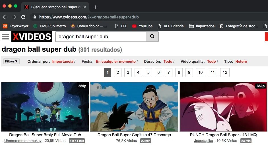Jump to results page 12
The height and width of the screenshot is (153, 268).
(x=225, y=72)
